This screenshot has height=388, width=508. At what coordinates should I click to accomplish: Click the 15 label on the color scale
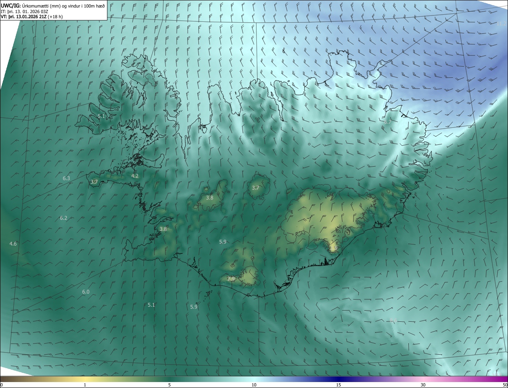tap(339, 385)
